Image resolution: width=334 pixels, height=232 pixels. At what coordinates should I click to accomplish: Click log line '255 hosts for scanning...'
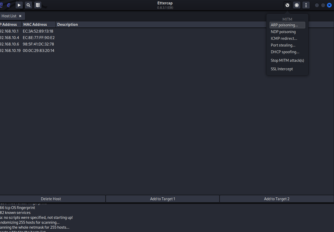click(x=30, y=222)
